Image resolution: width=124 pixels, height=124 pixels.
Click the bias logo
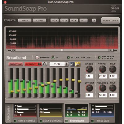click(115, 8)
